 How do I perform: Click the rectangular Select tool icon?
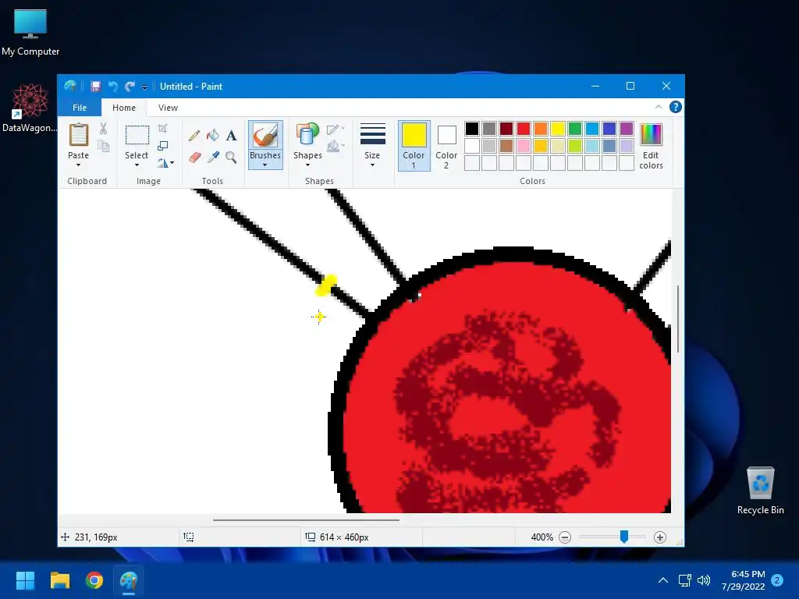click(137, 136)
